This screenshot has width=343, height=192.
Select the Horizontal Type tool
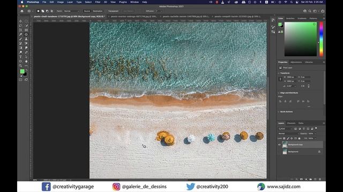(20, 57)
